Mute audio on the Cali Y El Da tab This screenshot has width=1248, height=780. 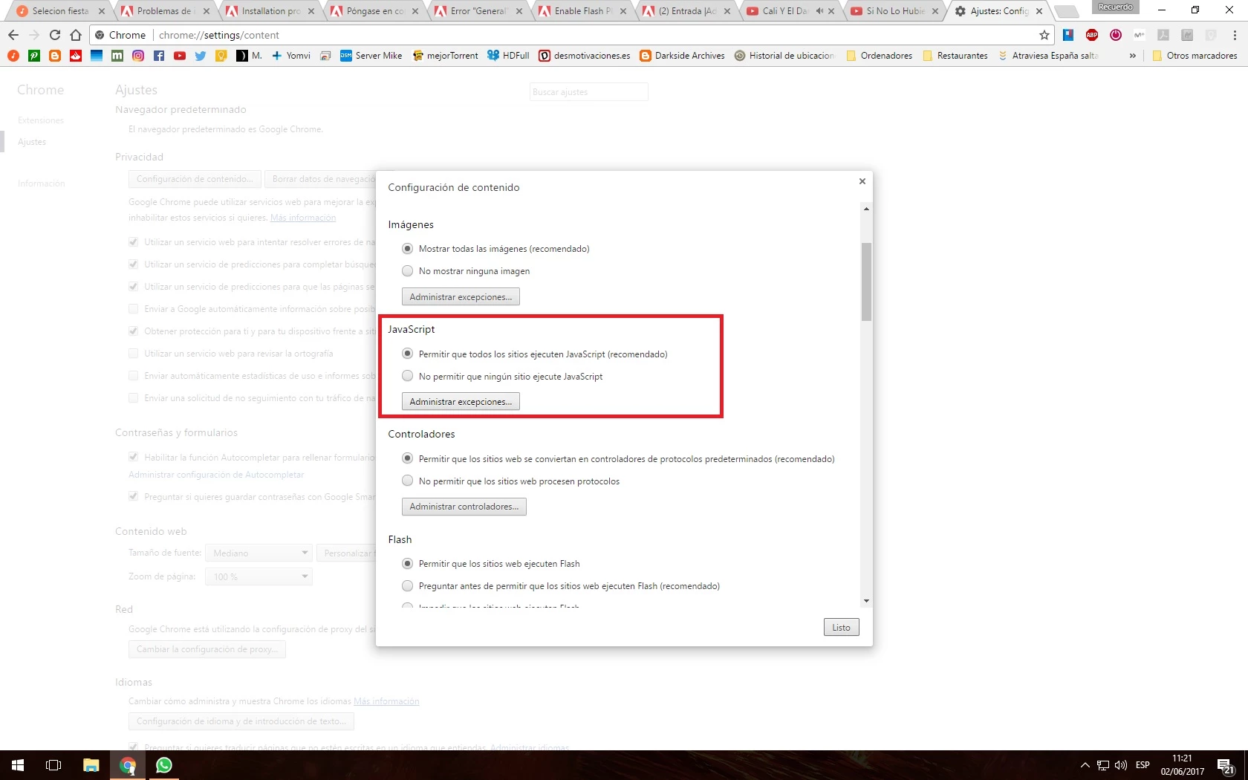coord(819,11)
